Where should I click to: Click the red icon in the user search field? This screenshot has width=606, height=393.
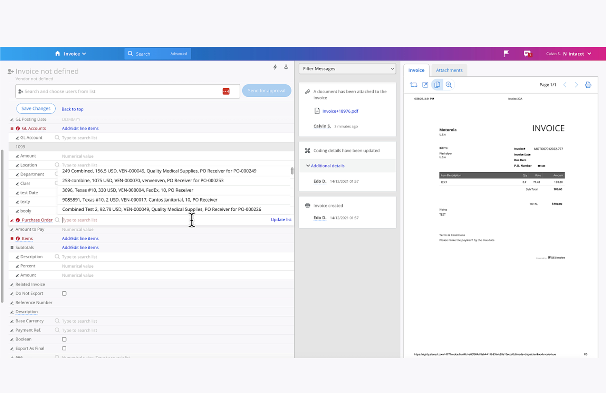coord(226,91)
